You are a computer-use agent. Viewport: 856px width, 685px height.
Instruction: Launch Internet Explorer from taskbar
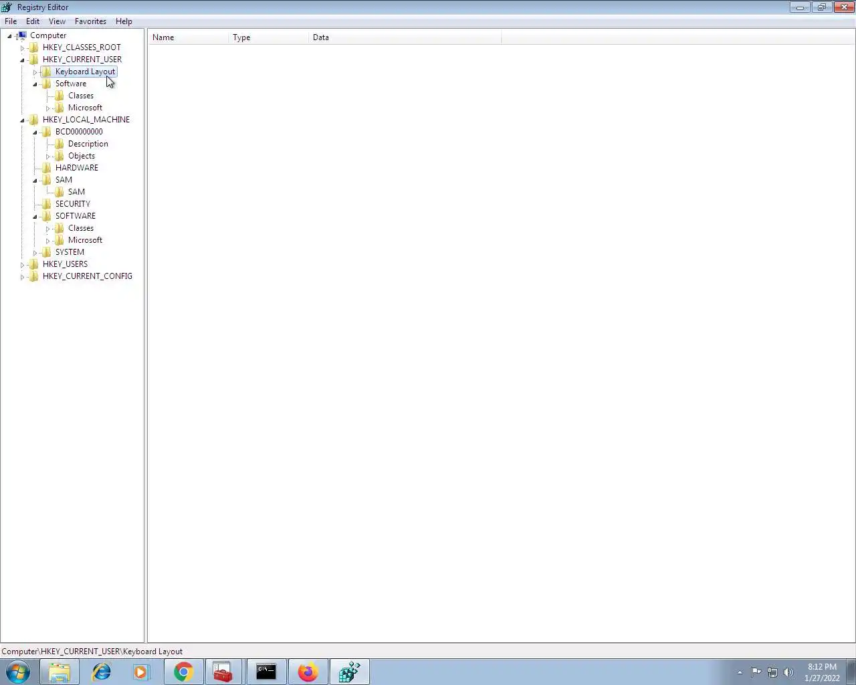[101, 672]
